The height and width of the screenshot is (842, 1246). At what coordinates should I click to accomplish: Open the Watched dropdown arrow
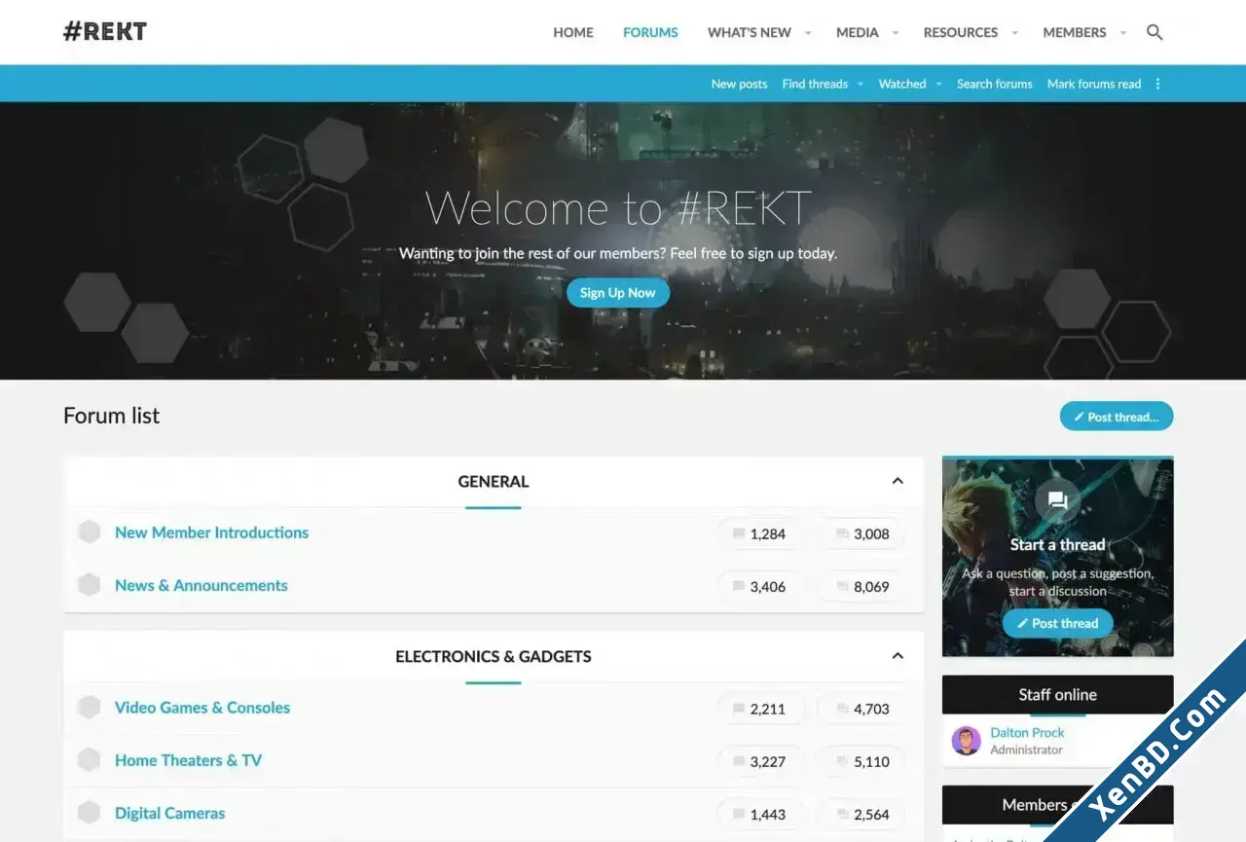pyautogui.click(x=938, y=85)
